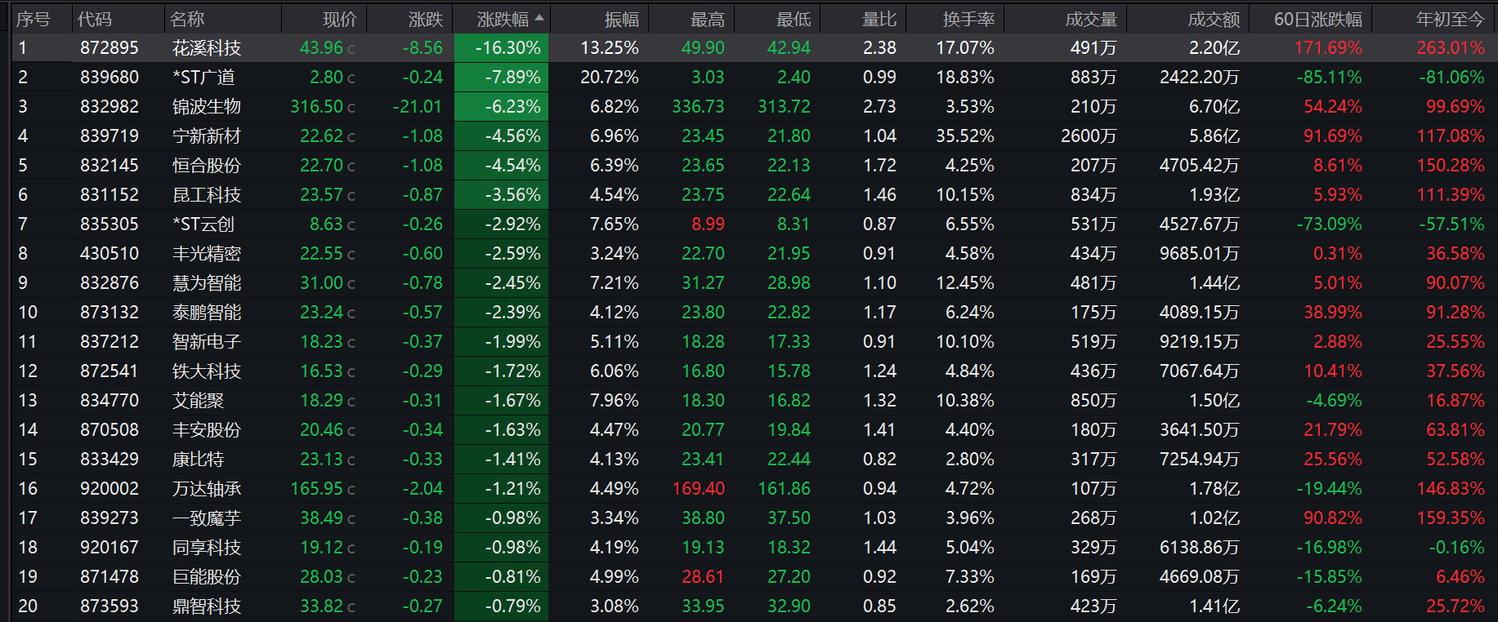
Task: Click the 现价 column header
Action: [340, 19]
